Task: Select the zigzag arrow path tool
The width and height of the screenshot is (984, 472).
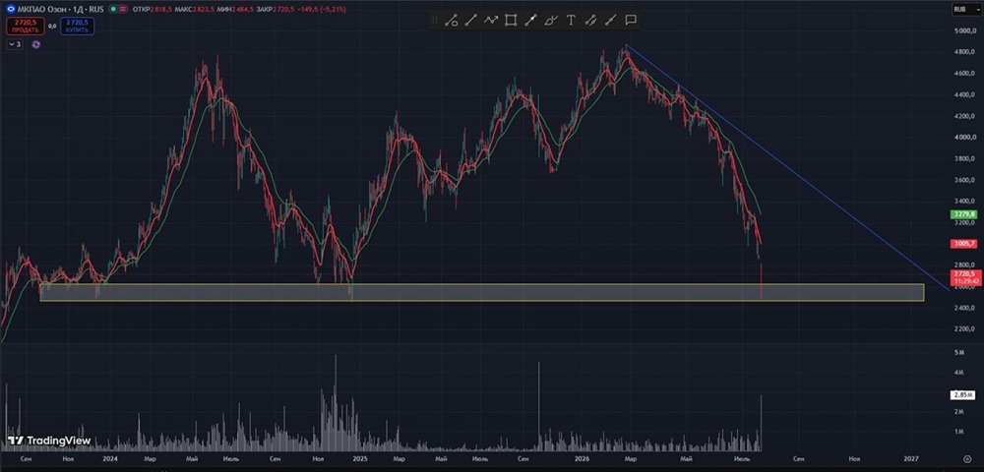Action: [x=491, y=21]
